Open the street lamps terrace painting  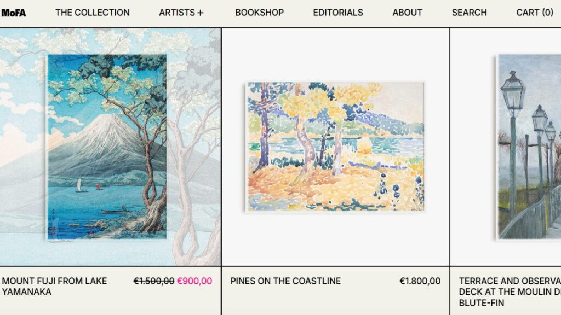pos(529,147)
